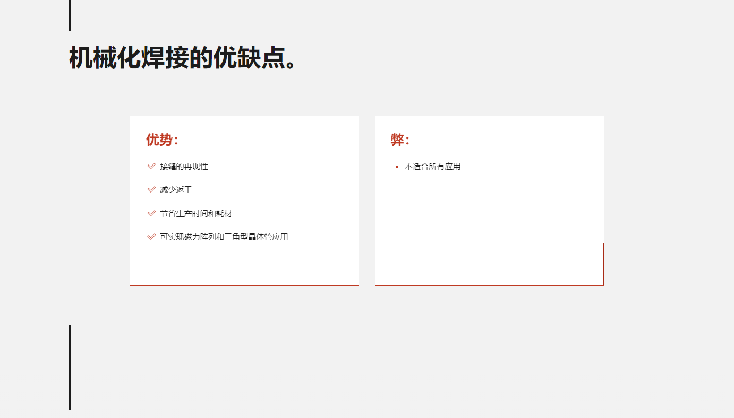Click the red square bullet before 不适合所有应用
734x418 pixels.
(x=397, y=167)
